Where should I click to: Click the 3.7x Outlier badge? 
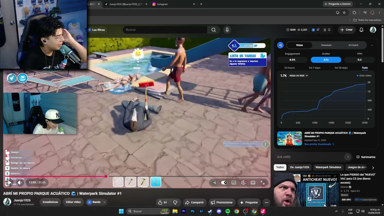326,60
